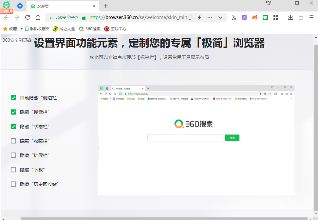Open the hamburger main menu
The image size is (318, 220).
pyautogui.click(x=311, y=17)
